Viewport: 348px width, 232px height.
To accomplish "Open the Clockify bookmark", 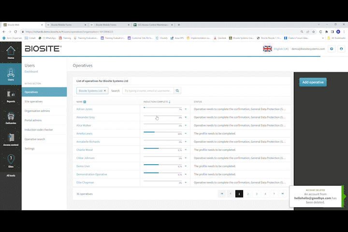I will coord(161,38).
